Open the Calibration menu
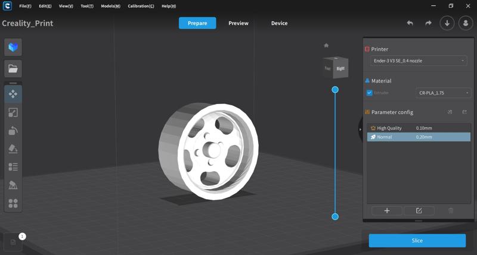This screenshot has height=255, width=477. tap(141, 6)
